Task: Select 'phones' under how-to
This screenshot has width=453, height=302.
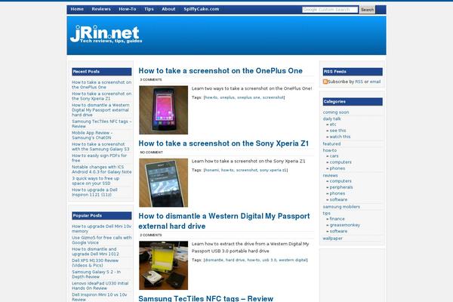Action: (337, 168)
